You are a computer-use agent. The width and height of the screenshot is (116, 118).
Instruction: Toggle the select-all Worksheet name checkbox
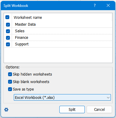coord(7,17)
